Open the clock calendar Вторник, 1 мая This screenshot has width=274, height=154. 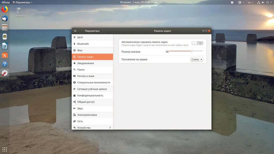tap(135, 2)
